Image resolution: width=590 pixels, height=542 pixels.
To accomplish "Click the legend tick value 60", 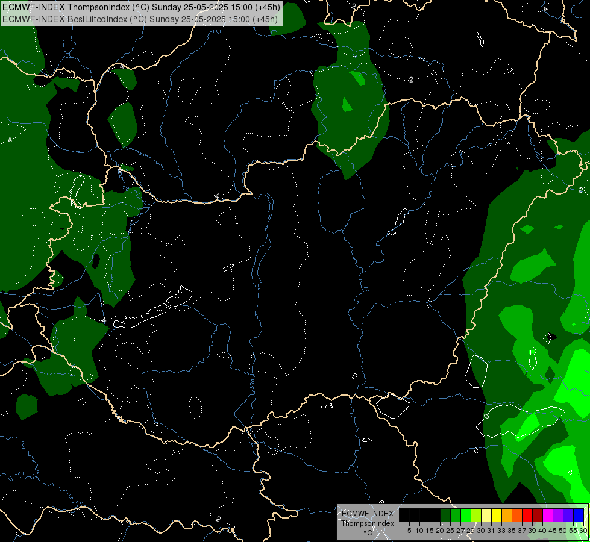I will tap(583, 531).
